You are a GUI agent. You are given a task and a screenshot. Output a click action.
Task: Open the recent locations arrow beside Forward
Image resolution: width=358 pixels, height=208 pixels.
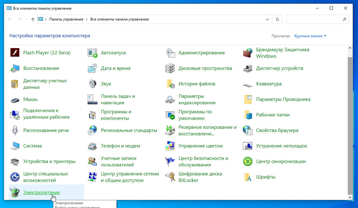[x=26, y=20]
